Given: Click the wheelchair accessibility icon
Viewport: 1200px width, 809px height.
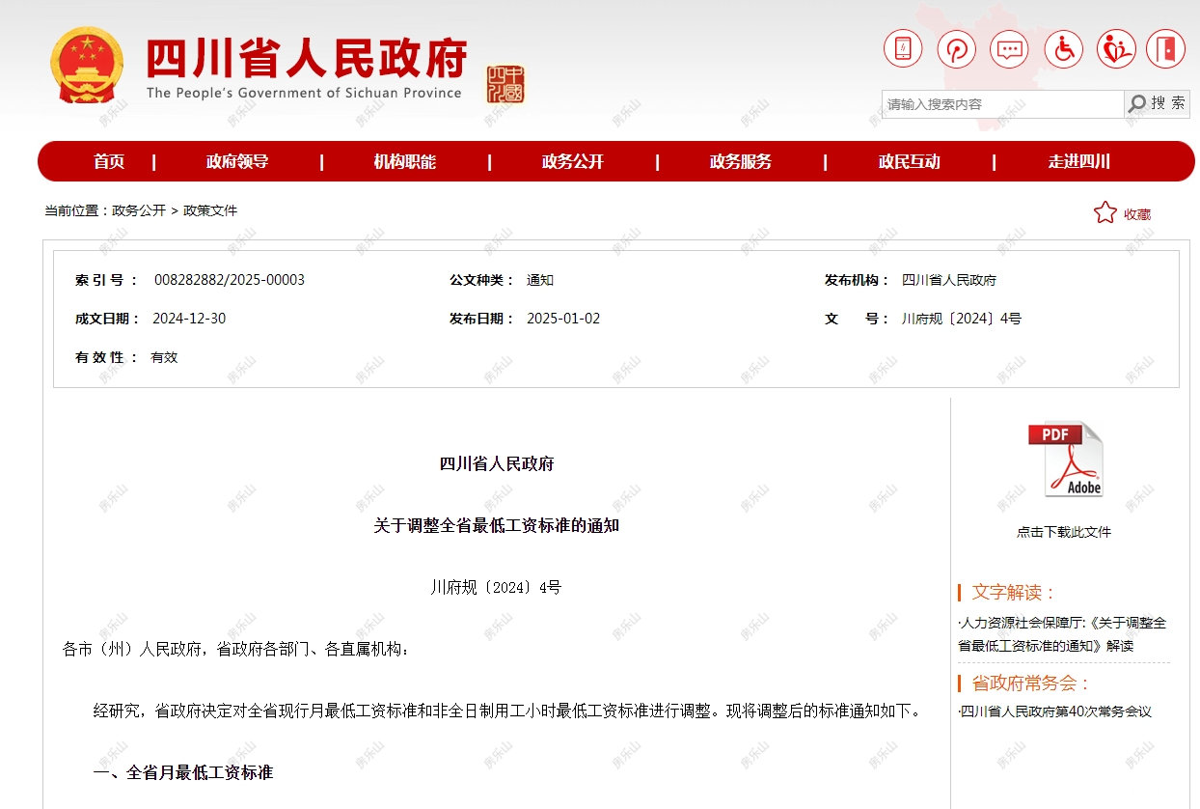Looking at the screenshot, I should (1062, 48).
